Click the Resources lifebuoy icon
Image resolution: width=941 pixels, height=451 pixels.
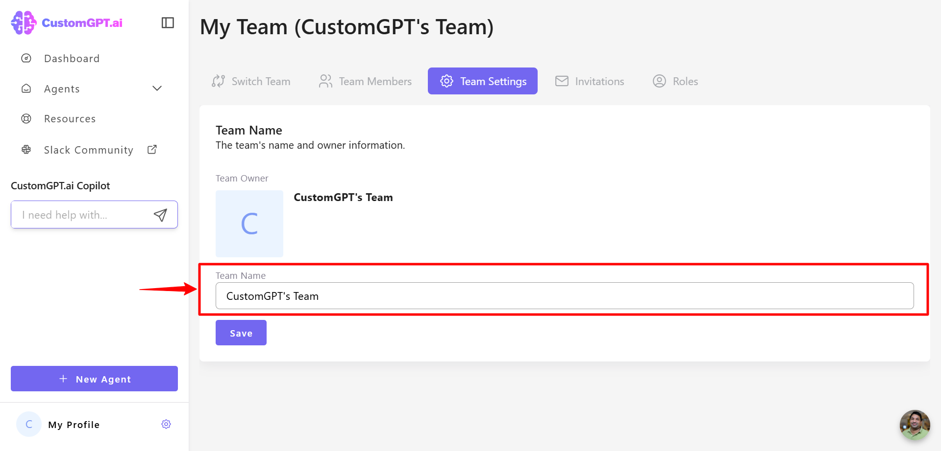(26, 118)
